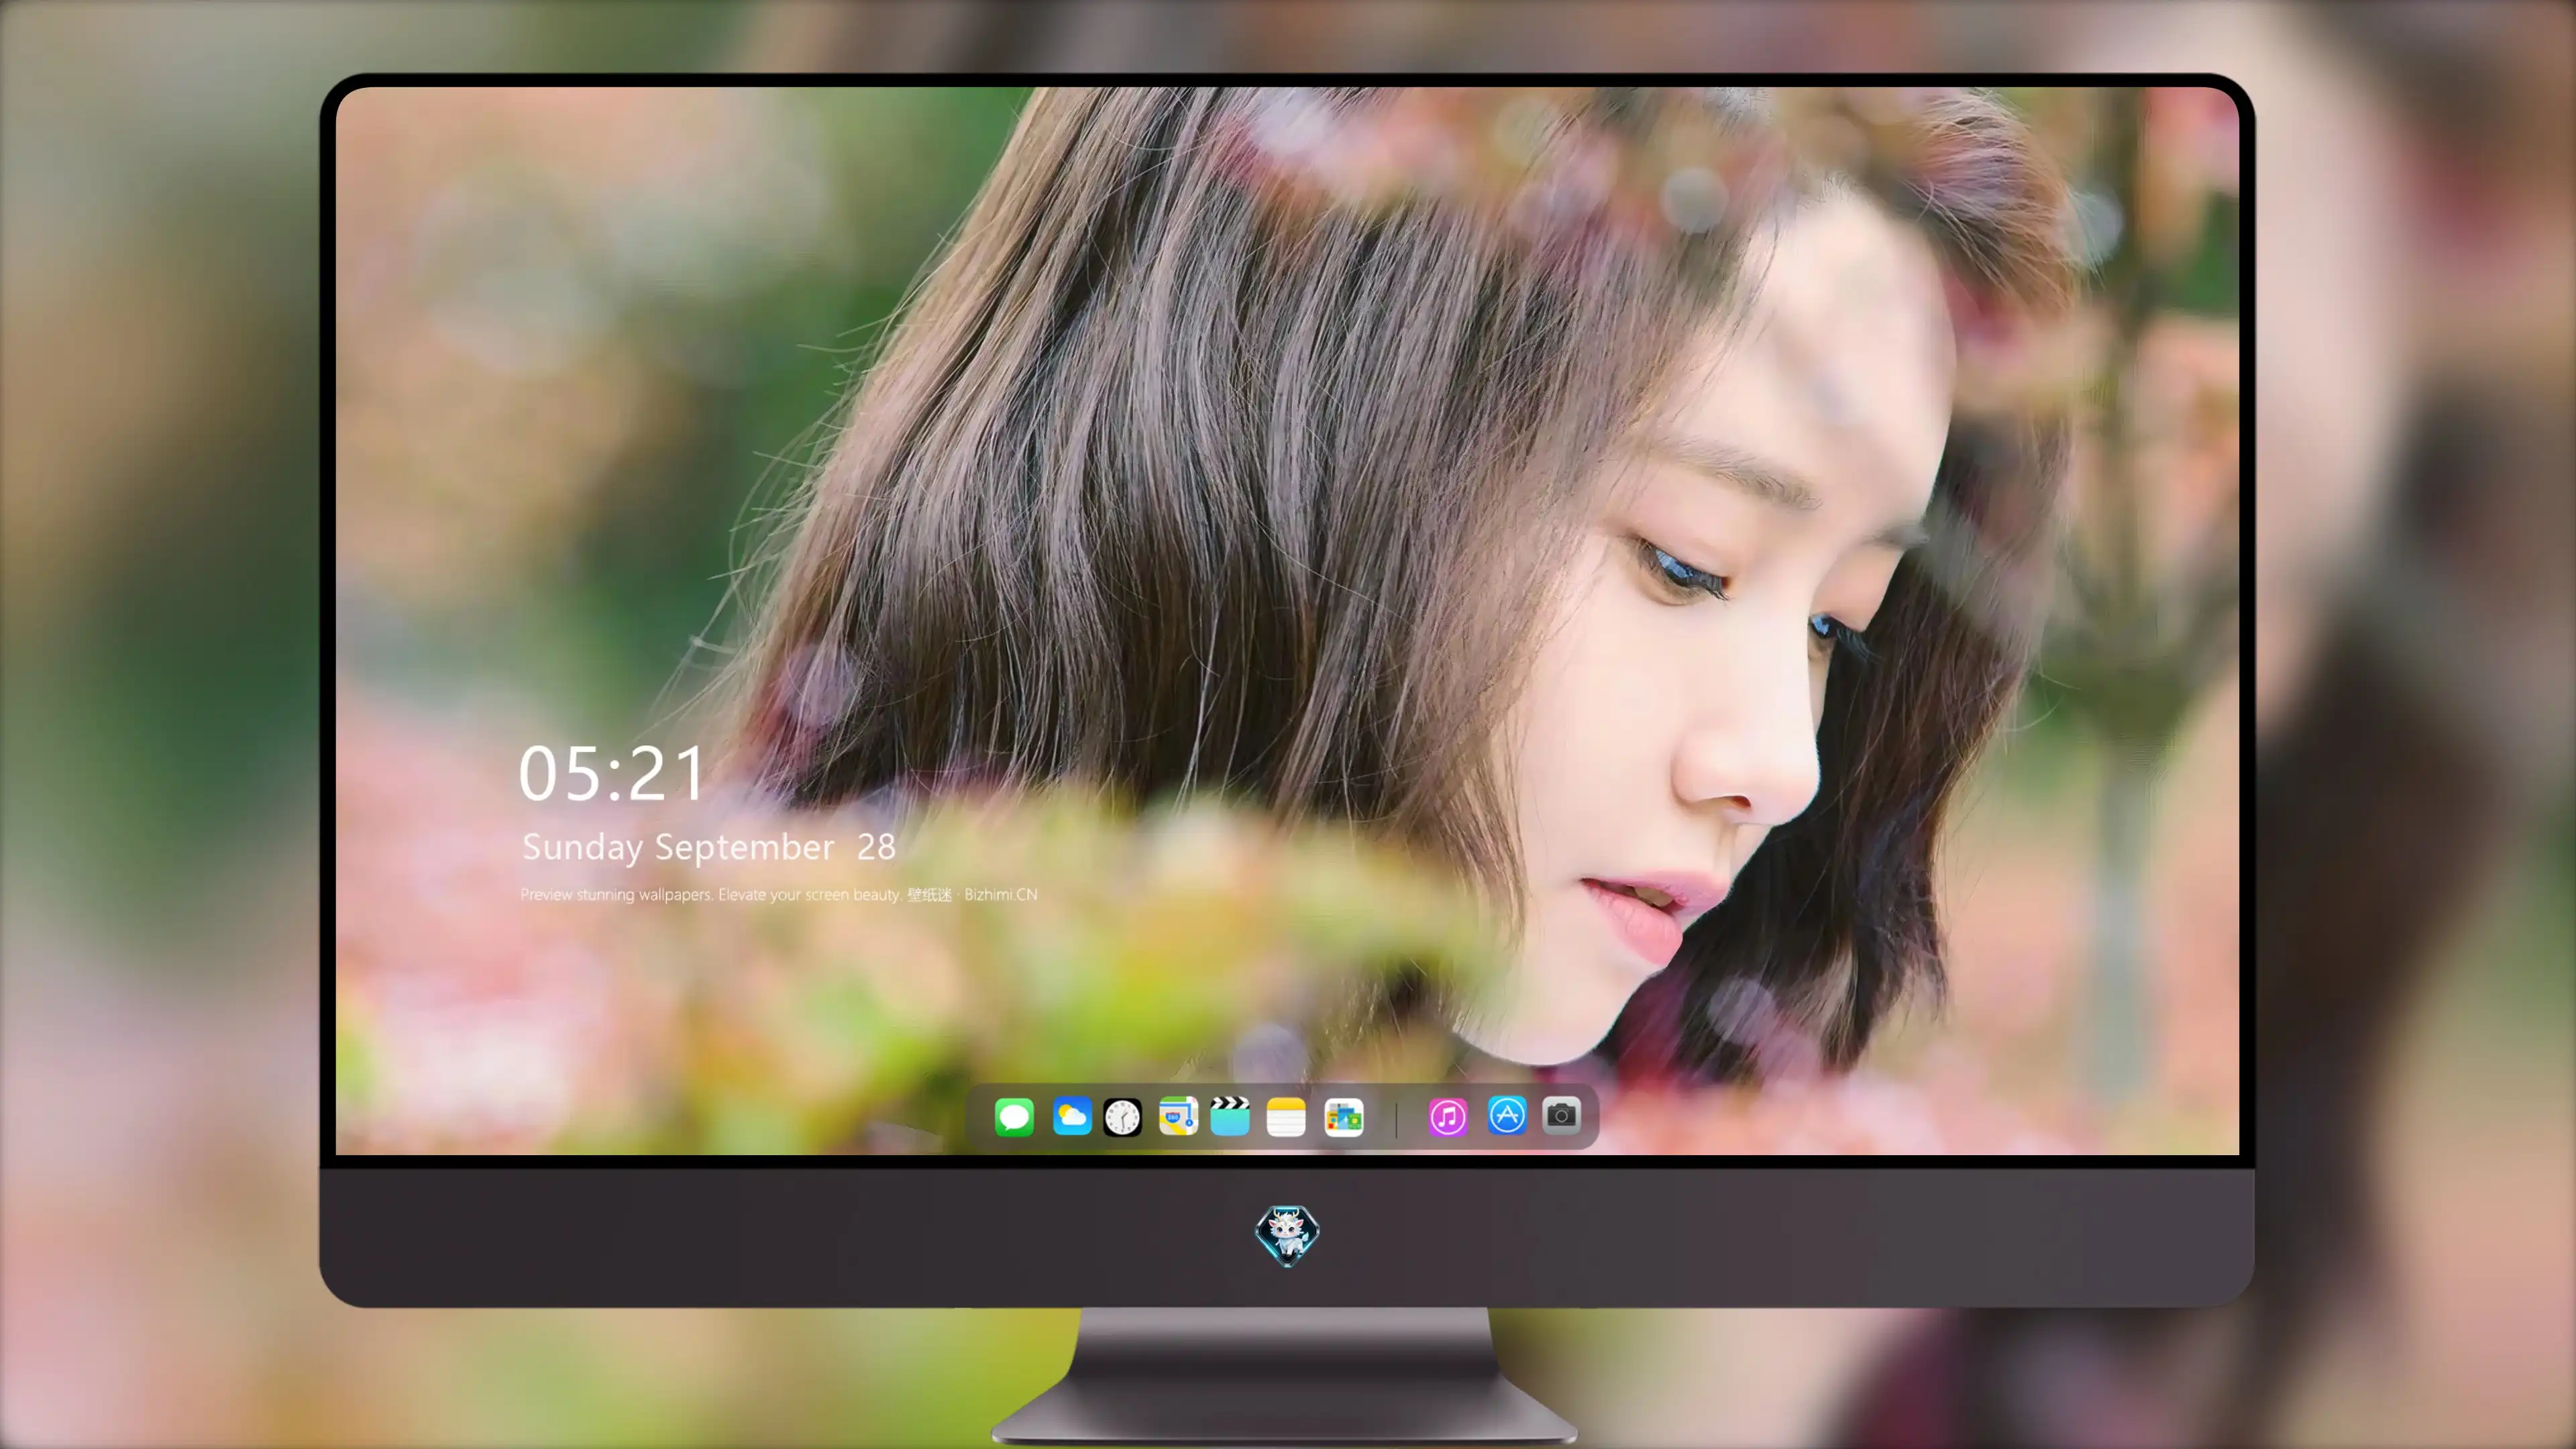Open the Maps app icon

click(x=1178, y=1116)
